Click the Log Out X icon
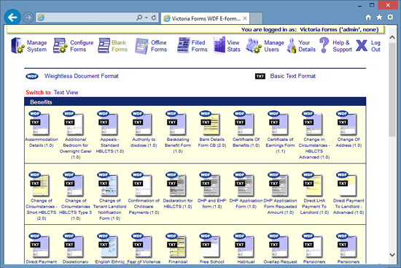Viewport: 401px width, 268px height. click(362, 45)
